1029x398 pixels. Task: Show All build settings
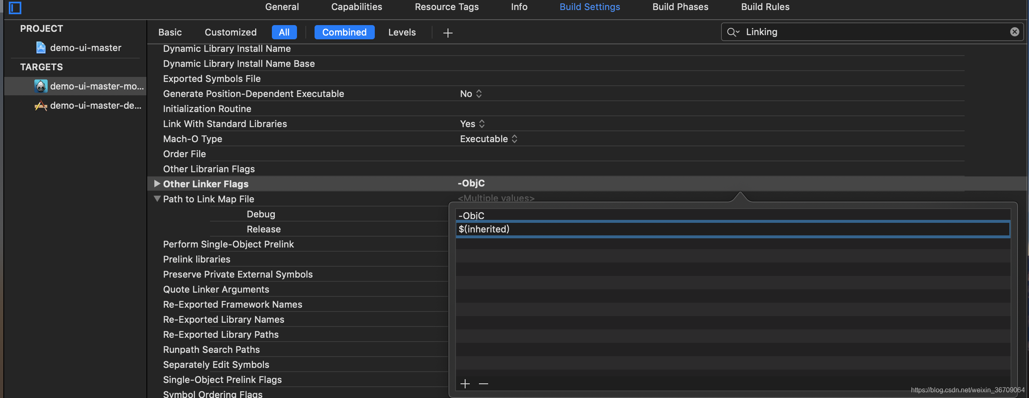click(x=284, y=32)
